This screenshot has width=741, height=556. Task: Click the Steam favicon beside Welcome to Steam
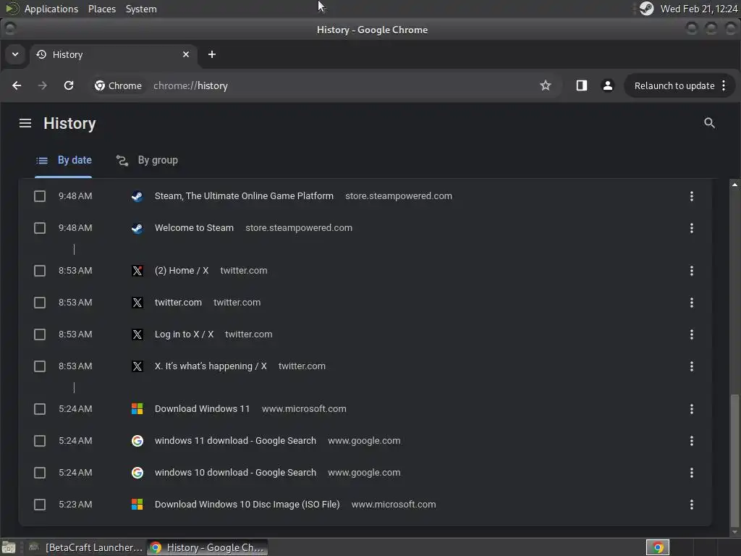click(137, 228)
